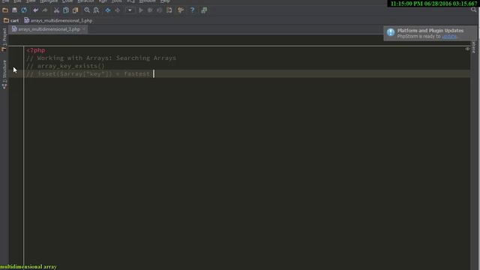Click the Replace icon next to Find

pos(96,10)
